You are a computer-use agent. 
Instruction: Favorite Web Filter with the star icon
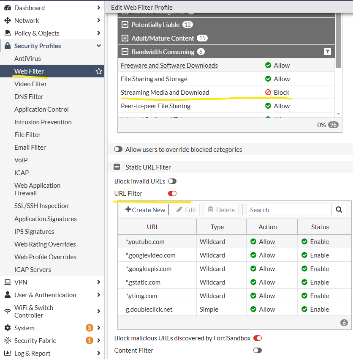tap(99, 71)
